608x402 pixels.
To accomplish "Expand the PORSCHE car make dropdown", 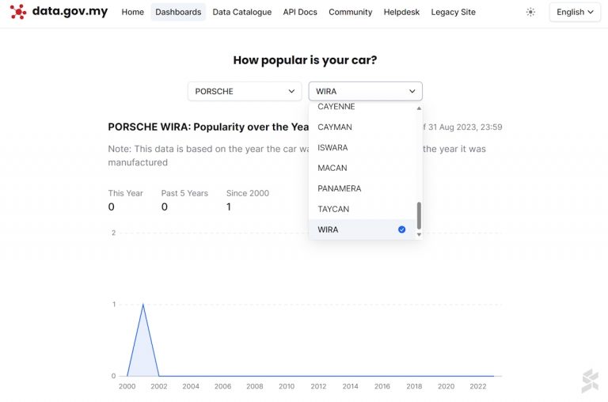I will [x=245, y=91].
